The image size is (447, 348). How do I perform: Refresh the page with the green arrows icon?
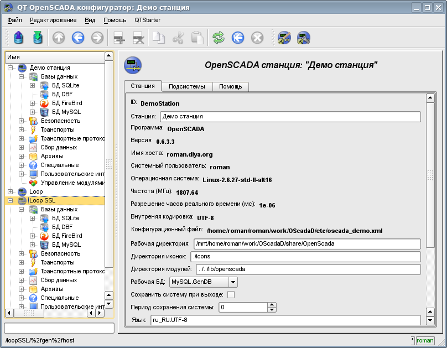[x=219, y=38]
